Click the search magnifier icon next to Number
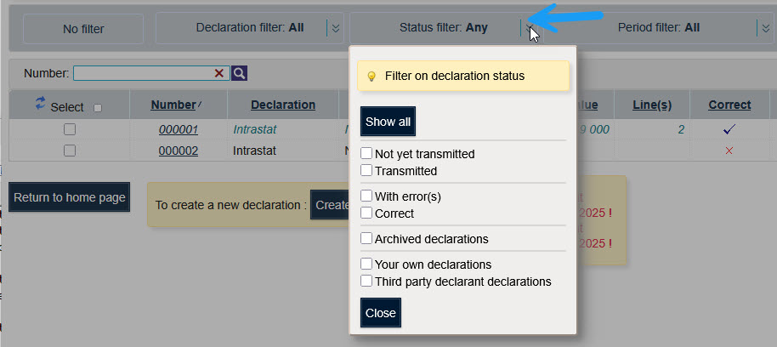This screenshot has height=347, width=777. pyautogui.click(x=240, y=74)
